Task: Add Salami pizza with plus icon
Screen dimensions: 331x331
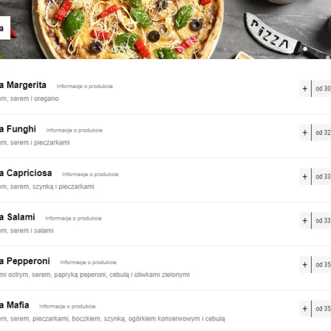Action: coord(305,220)
